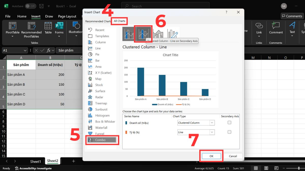Screen dimensions: 305x171
Task: Switch to Page Layout view in status bar
Action: (x=266, y=168)
